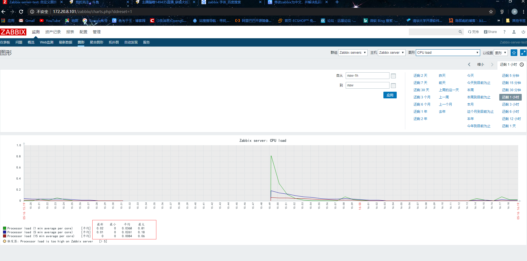The image size is (527, 261).
Task: Open the CPU load graph dropdown
Action: (448, 53)
